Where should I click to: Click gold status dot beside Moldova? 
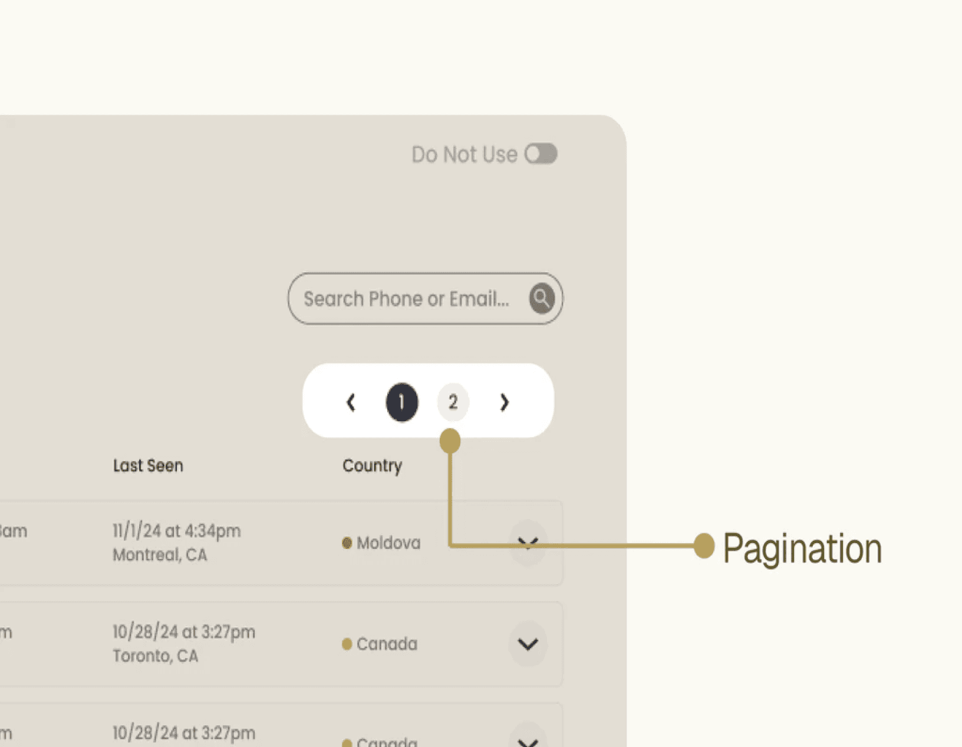[347, 543]
